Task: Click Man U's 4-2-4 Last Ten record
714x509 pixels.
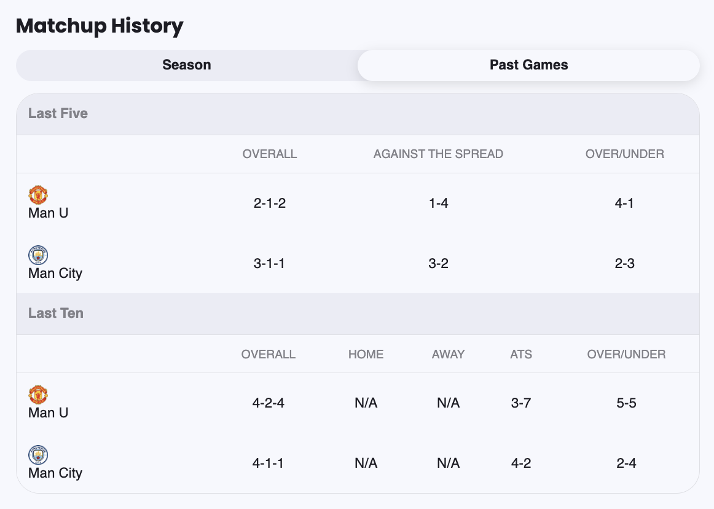Action: [x=269, y=403]
